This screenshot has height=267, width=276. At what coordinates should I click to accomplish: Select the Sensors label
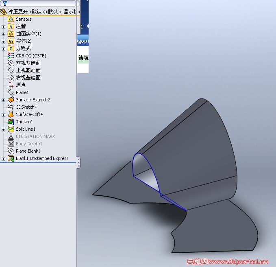coord(24,19)
